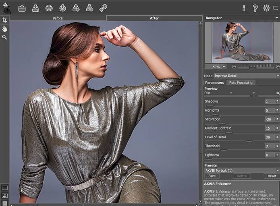The image size is (280, 206).
Task: Select the Hand tool
Action: (x=4, y=29)
